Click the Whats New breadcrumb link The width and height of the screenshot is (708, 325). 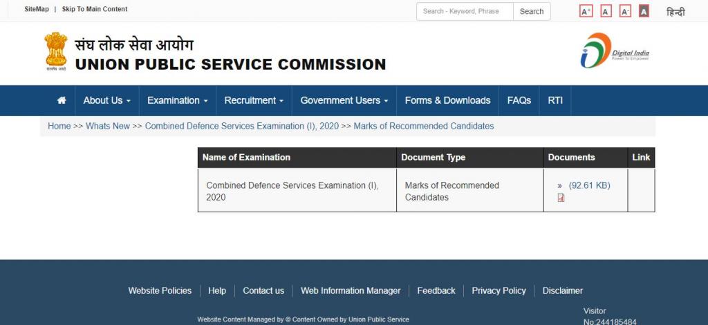(x=108, y=126)
